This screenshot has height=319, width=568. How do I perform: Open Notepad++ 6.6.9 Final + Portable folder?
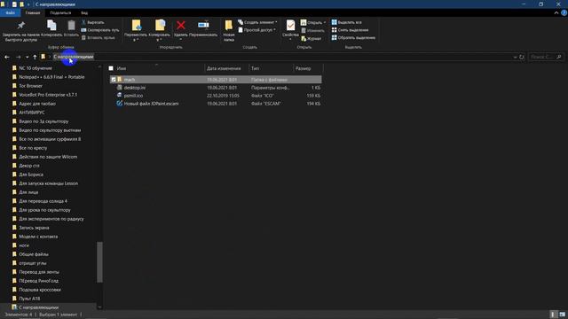(x=51, y=77)
